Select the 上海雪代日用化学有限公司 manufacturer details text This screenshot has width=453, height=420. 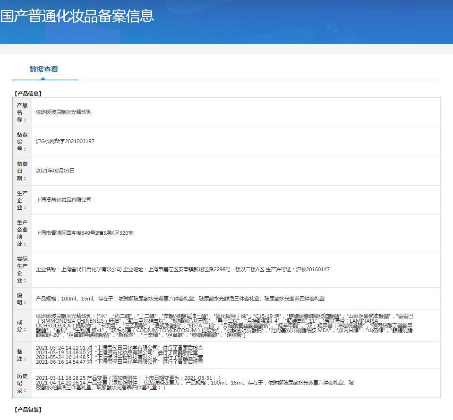[x=183, y=269]
